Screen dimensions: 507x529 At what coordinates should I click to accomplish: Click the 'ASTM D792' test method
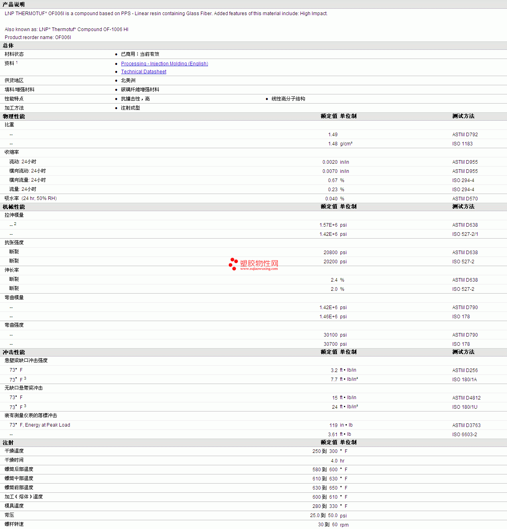coord(465,135)
